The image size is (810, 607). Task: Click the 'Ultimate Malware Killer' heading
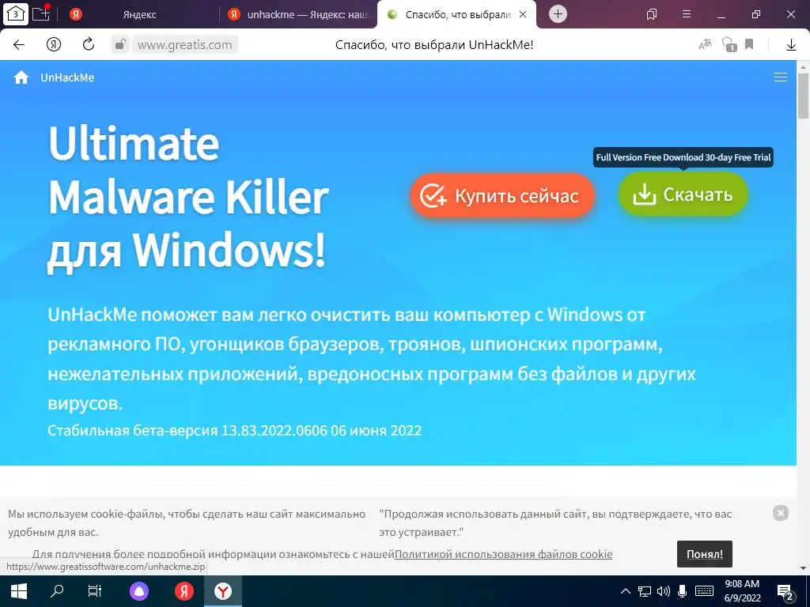pos(188,169)
